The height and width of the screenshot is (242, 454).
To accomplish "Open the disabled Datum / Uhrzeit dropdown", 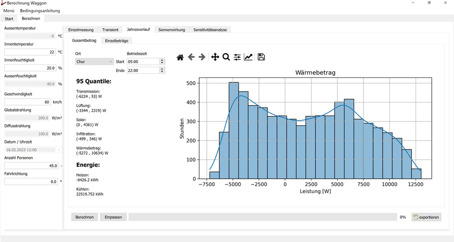I will [x=33, y=150].
